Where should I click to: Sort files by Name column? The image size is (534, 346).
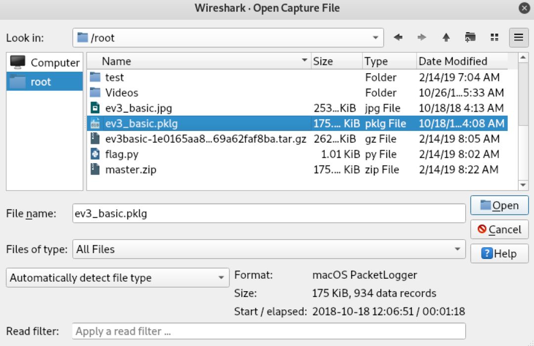click(199, 61)
